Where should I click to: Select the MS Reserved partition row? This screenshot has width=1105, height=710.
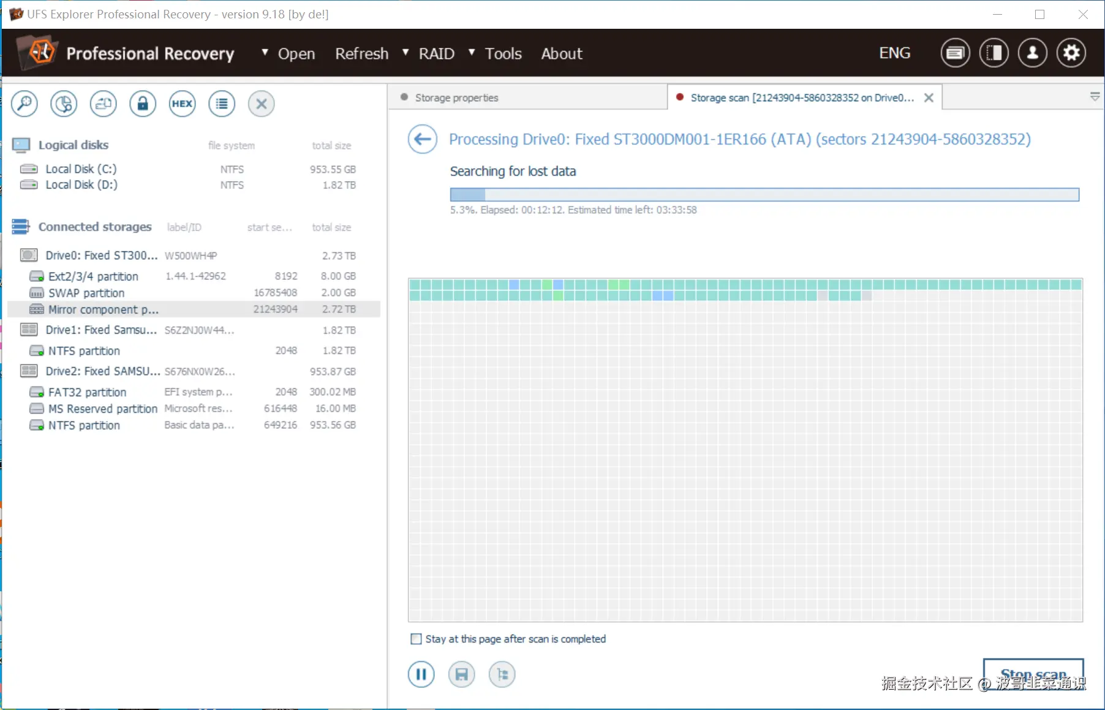point(194,409)
